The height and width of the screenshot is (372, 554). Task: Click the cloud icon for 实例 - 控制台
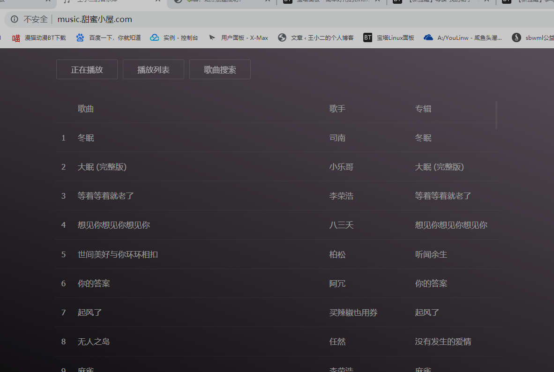pyautogui.click(x=154, y=37)
